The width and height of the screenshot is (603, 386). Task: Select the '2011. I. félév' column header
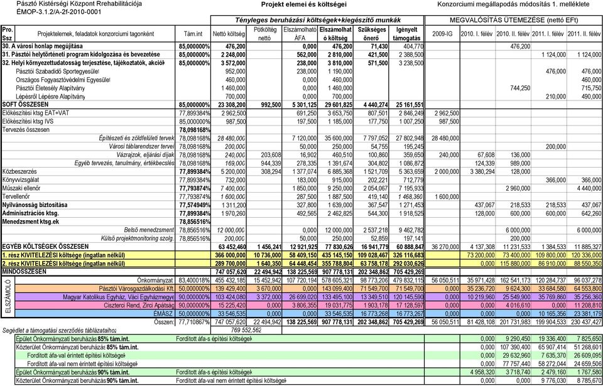pyautogui.click(x=549, y=34)
